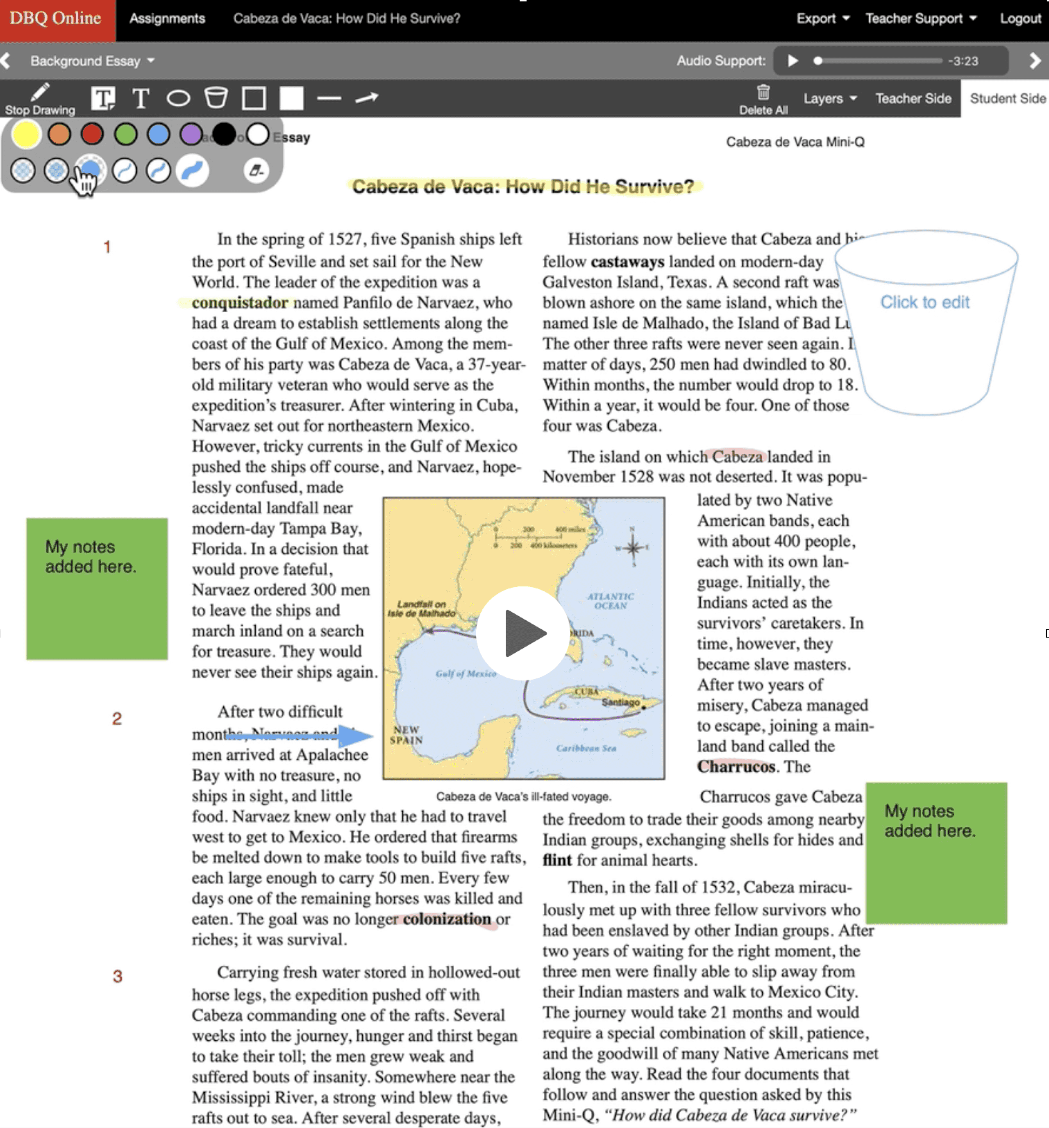Select the ellipse shape tool

click(x=178, y=98)
